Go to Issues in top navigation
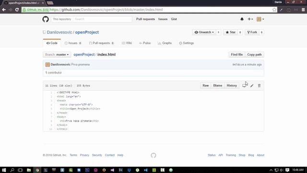 tap(163, 19)
